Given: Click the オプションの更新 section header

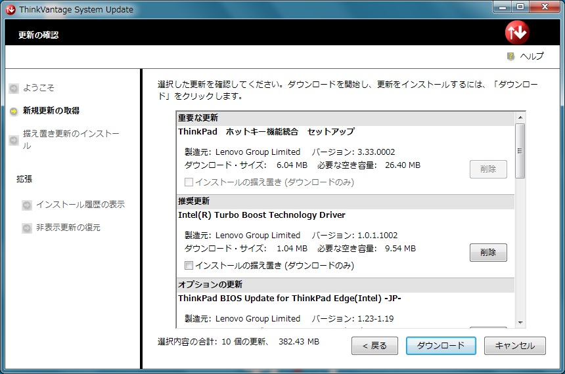Looking at the screenshot, I should (346, 285).
